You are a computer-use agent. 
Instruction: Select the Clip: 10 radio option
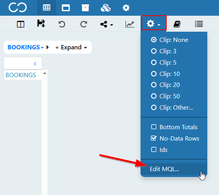click(166, 74)
